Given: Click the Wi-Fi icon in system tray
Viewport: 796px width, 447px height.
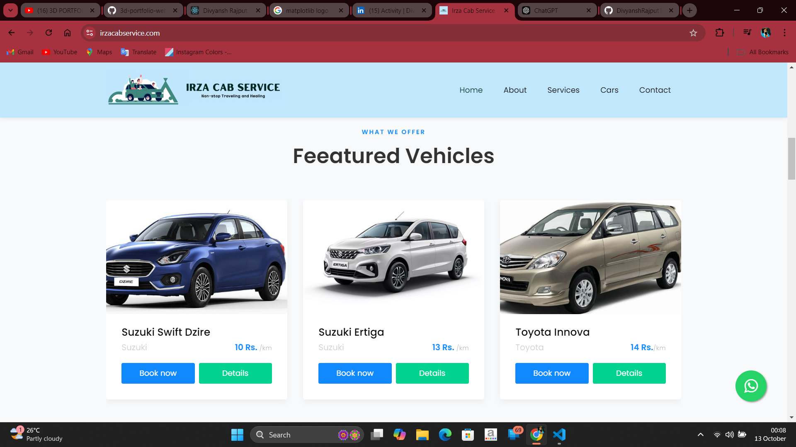Looking at the screenshot, I should [x=717, y=435].
